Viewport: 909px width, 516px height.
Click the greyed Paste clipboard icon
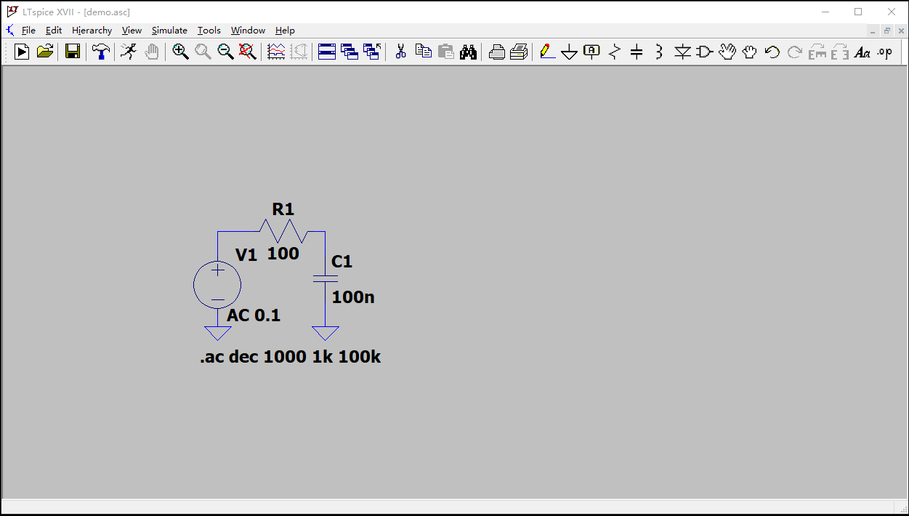445,52
